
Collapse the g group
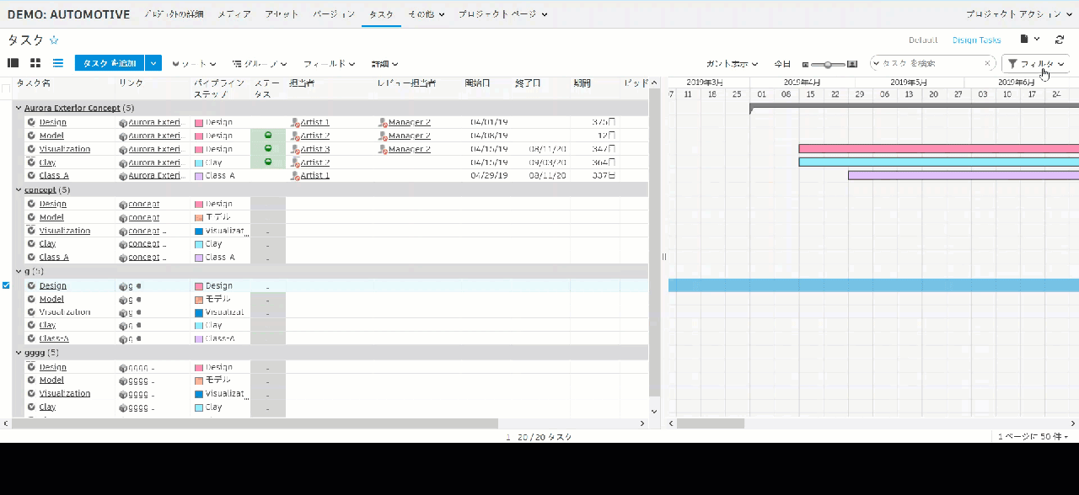19,271
